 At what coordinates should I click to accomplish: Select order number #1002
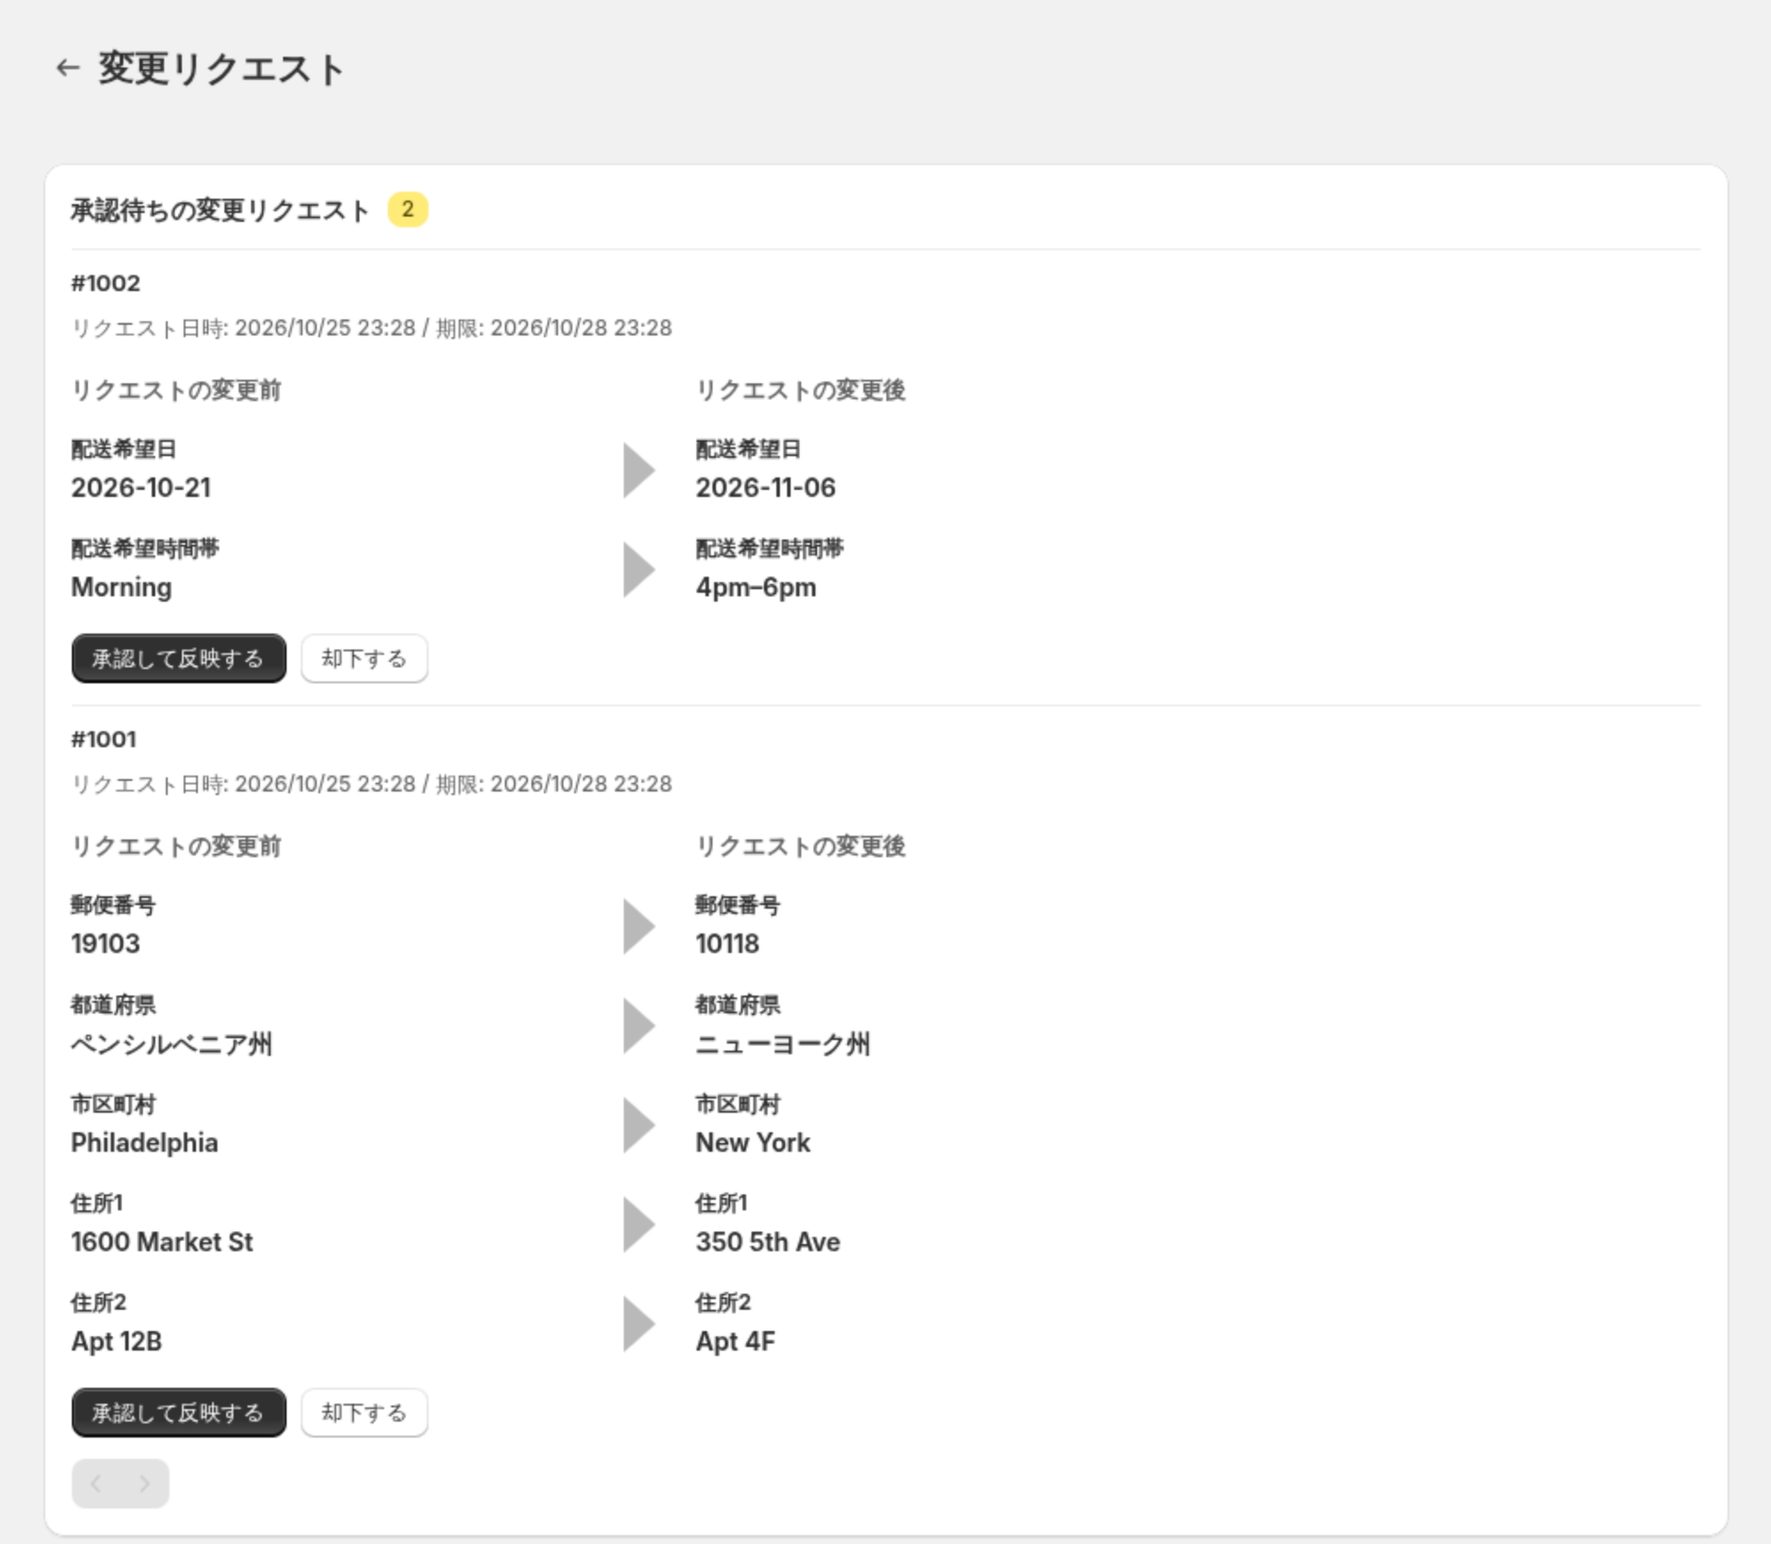(106, 283)
